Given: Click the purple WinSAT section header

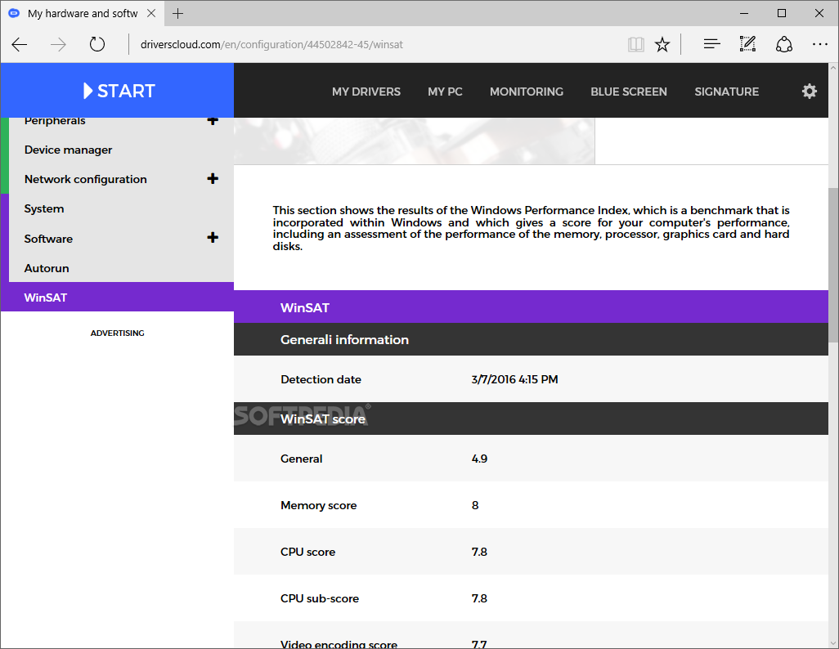Looking at the screenshot, I should coord(531,307).
